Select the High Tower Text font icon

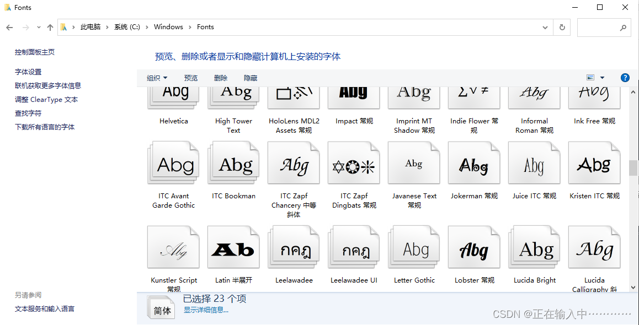pos(233,98)
